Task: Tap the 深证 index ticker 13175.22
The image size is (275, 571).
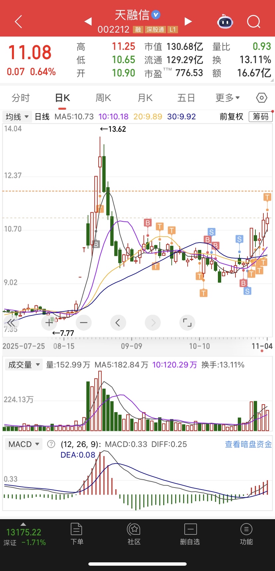Action: [x=24, y=532]
